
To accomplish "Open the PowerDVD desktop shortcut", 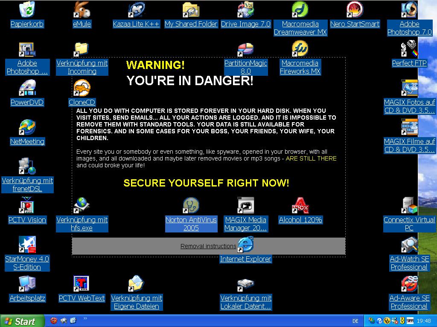I will click(x=27, y=89).
